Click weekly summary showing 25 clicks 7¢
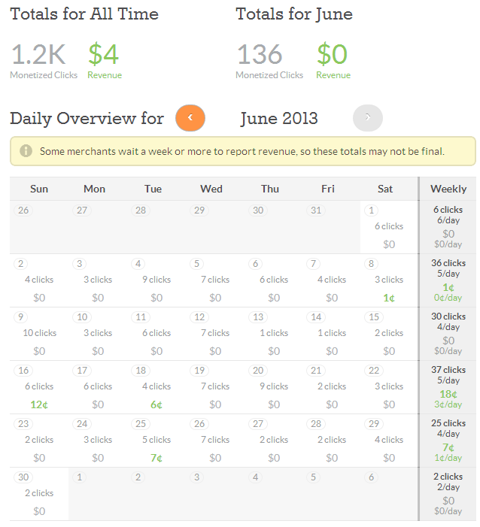Viewport: 480px width, 527px height. (x=448, y=441)
